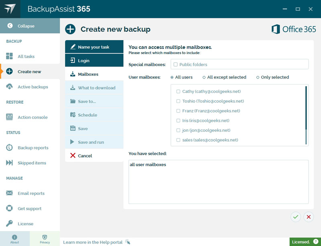Click the Licensed status label
321x246 pixels.
tap(301, 242)
